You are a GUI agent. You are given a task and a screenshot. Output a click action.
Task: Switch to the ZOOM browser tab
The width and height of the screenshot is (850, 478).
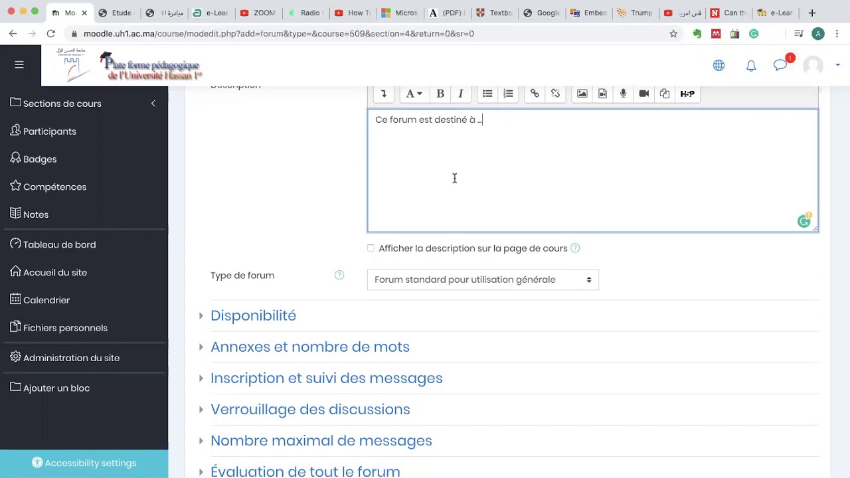pos(258,13)
